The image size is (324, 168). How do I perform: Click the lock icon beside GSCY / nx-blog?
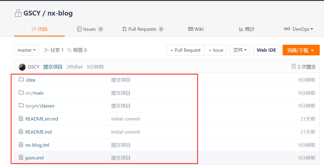click(18, 13)
